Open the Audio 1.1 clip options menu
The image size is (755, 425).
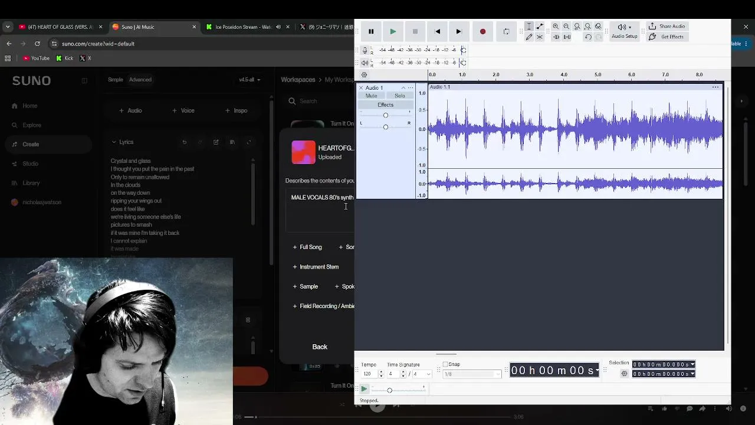tap(715, 87)
